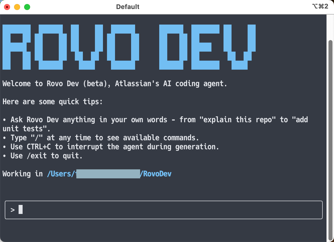Click the 'Type "/" at any time' tip
This screenshot has width=334, height=242.
tap(101, 138)
